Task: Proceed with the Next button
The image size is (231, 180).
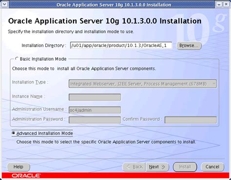Action: click(157, 167)
